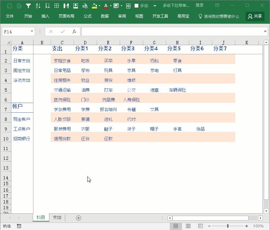
Task: Select the Filter icon on quick access toolbar
Action: pos(28,5)
